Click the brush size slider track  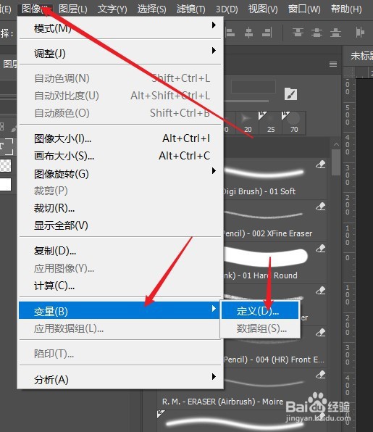coord(246,101)
